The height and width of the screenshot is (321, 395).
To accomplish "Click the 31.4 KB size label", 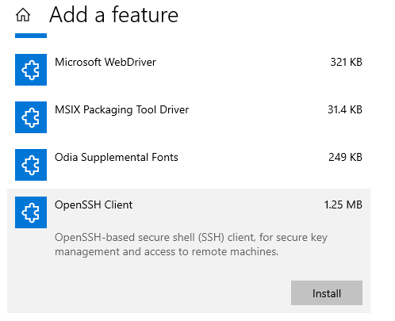I will point(345,110).
